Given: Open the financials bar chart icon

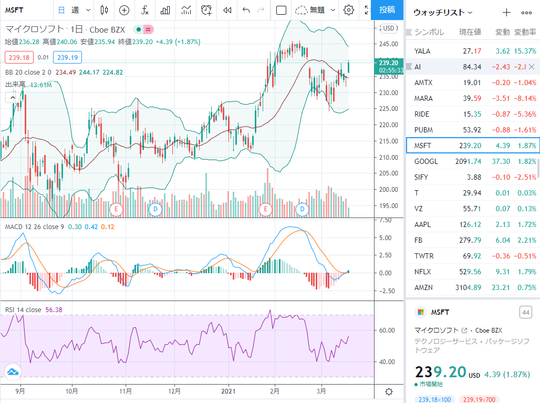Looking at the screenshot, I should pyautogui.click(x=165, y=11).
